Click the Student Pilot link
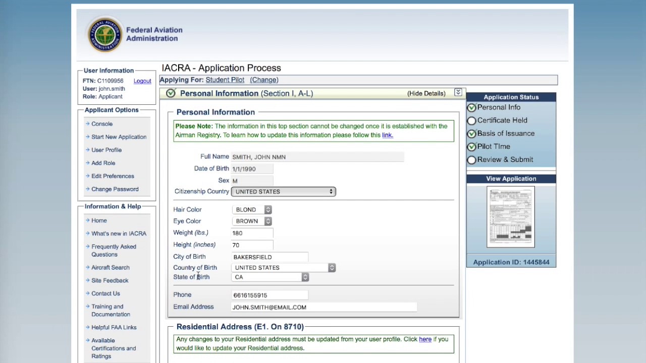 pyautogui.click(x=225, y=80)
